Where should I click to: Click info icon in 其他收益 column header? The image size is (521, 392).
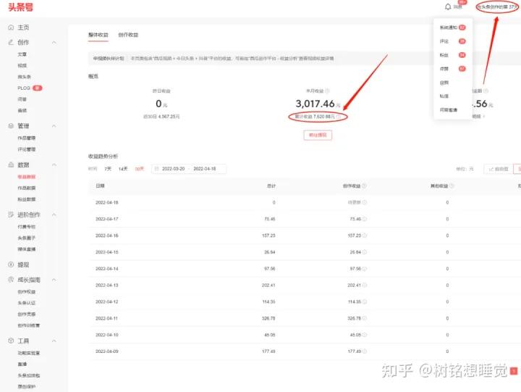pyautogui.click(x=452, y=185)
